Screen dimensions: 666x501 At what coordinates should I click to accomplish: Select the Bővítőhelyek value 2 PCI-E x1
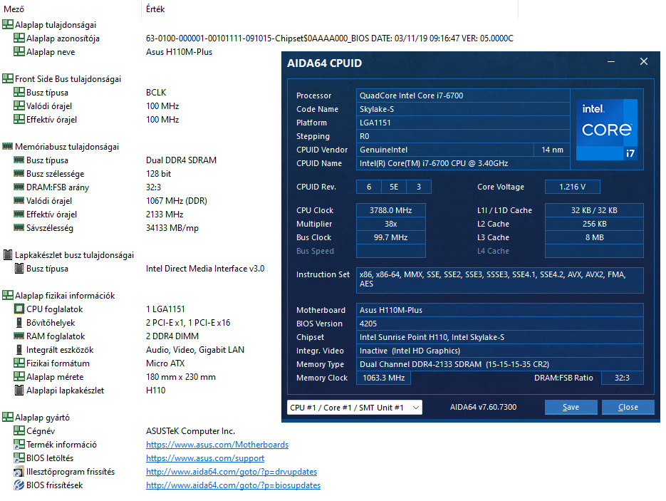coord(188,323)
